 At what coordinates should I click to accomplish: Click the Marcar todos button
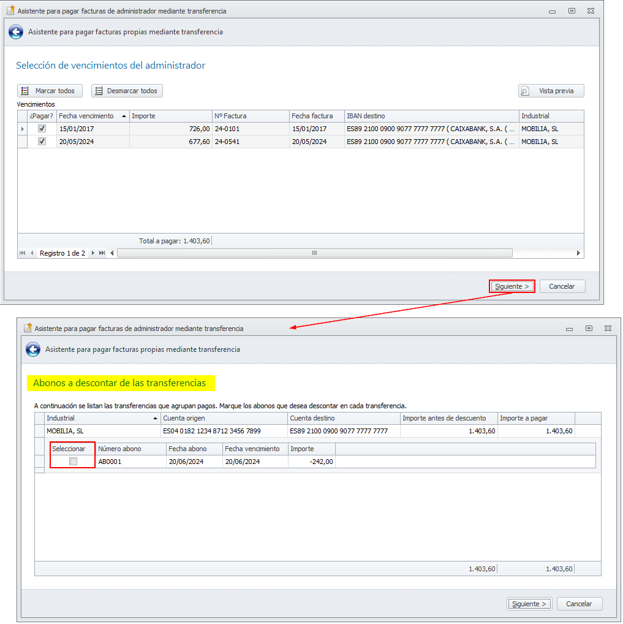[50, 91]
